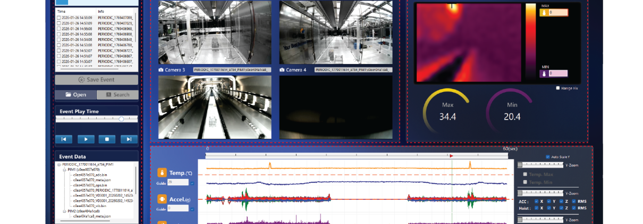Screen dimensions: 643x224
Task: Switch to the Search tab
Action: [117, 95]
